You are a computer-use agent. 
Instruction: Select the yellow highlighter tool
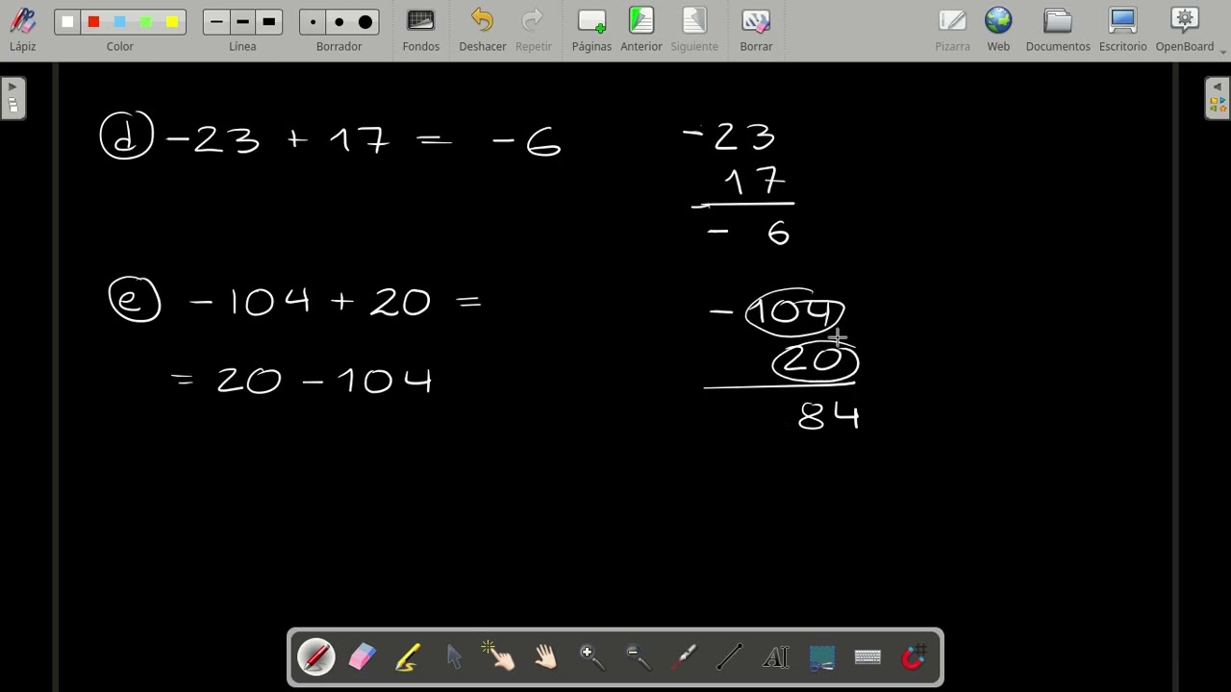pyautogui.click(x=408, y=657)
